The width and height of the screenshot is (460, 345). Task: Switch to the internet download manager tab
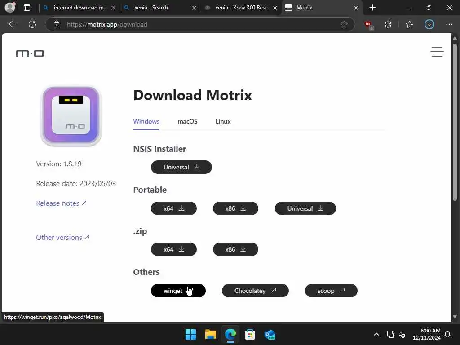[x=79, y=8]
